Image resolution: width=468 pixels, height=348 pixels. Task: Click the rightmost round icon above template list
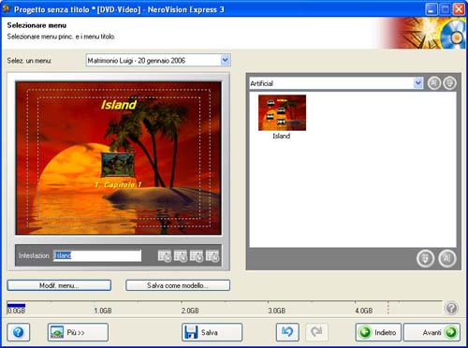(x=449, y=83)
